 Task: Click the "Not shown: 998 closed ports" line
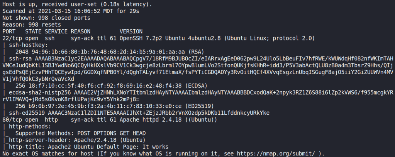[42, 17]
